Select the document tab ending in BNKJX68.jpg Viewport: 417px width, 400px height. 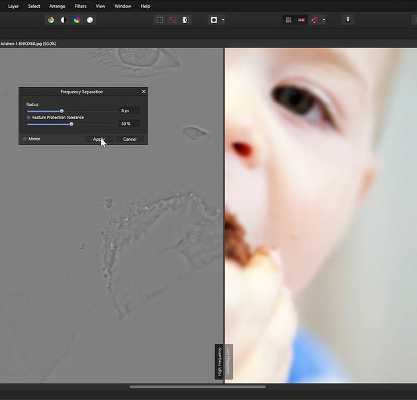[28, 44]
